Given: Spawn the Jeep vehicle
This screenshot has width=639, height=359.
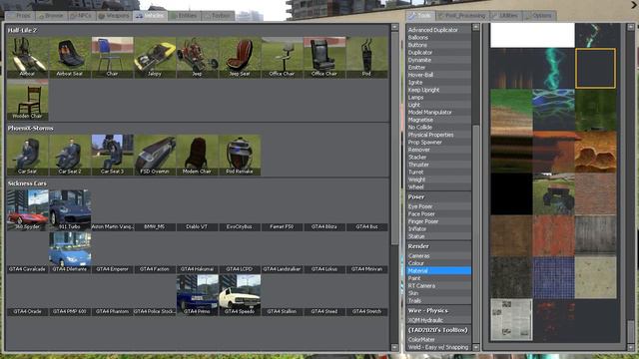Looking at the screenshot, I should click(x=197, y=57).
